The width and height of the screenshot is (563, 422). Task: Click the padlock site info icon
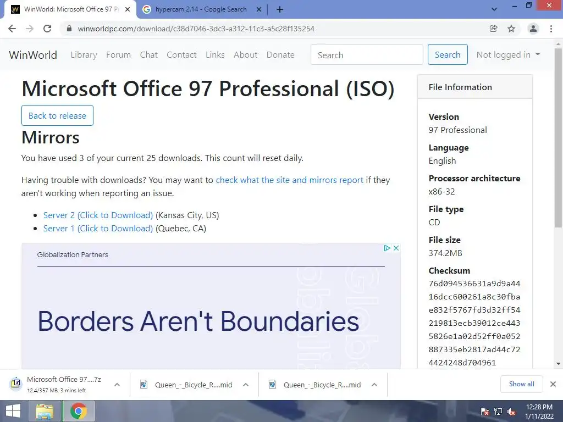pos(69,29)
